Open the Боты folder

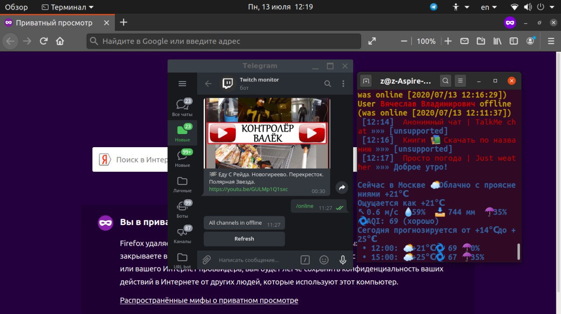tap(182, 209)
